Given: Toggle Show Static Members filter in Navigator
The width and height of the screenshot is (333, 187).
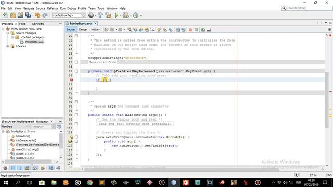Looking at the screenshot, I should point(20,168).
